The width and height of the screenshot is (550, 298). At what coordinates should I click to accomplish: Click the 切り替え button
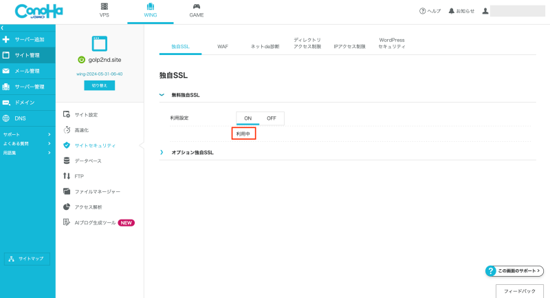pyautogui.click(x=100, y=85)
